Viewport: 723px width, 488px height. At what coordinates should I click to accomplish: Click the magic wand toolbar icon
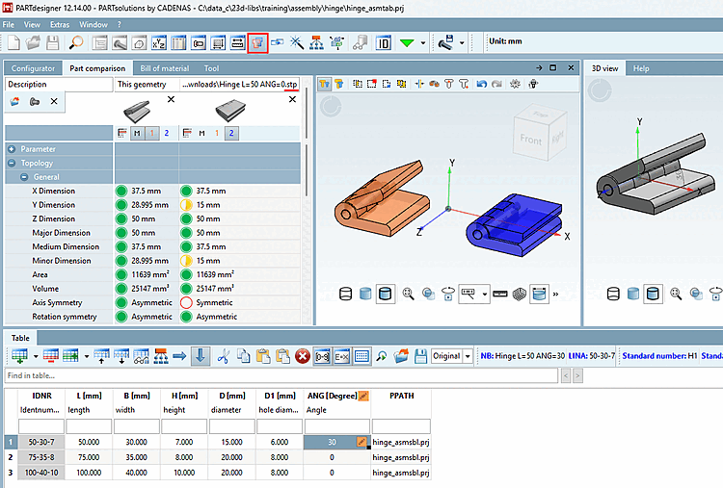(x=297, y=42)
